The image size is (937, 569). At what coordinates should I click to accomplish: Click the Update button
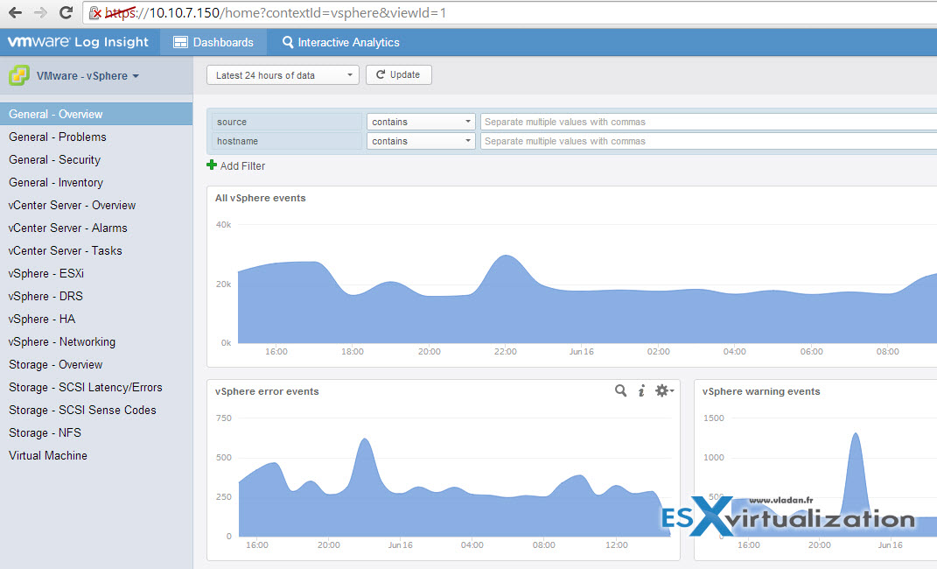point(399,74)
